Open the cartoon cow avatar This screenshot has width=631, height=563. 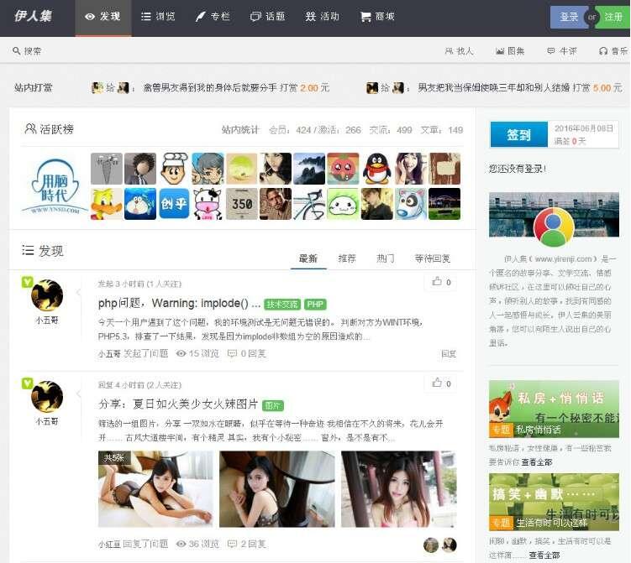click(208, 204)
